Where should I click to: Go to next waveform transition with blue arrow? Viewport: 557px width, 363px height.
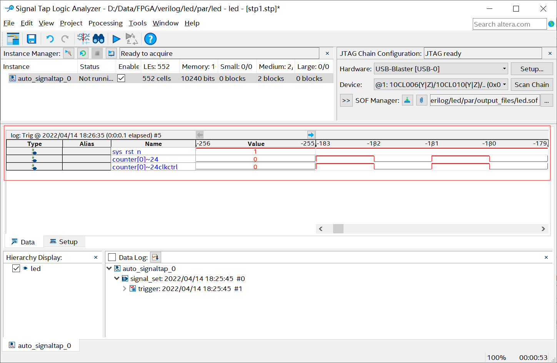pos(311,135)
